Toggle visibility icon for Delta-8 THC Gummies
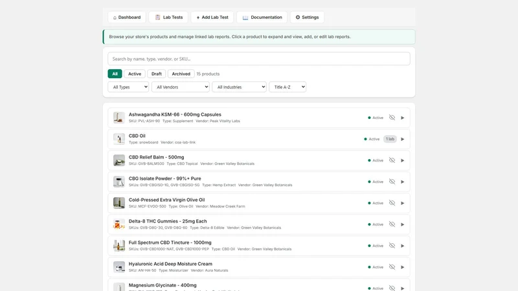This screenshot has width=518, height=291. tap(392, 224)
